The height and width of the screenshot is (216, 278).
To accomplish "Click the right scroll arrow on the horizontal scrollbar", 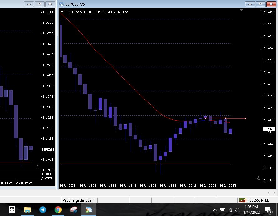I will click(x=274, y=193).
